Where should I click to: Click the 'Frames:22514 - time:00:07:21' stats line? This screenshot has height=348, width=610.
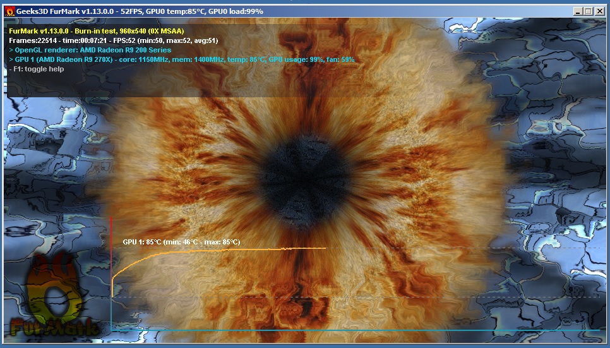click(x=113, y=40)
